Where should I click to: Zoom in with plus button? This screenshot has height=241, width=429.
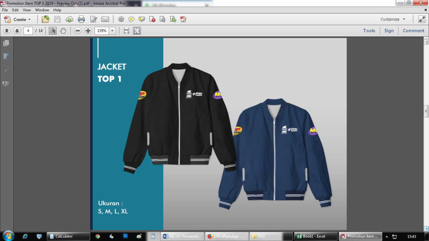pyautogui.click(x=88, y=31)
